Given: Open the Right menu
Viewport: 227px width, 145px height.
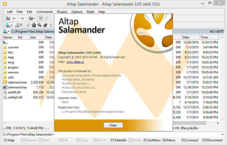Looking at the screenshot, I should pyautogui.click(x=90, y=12).
